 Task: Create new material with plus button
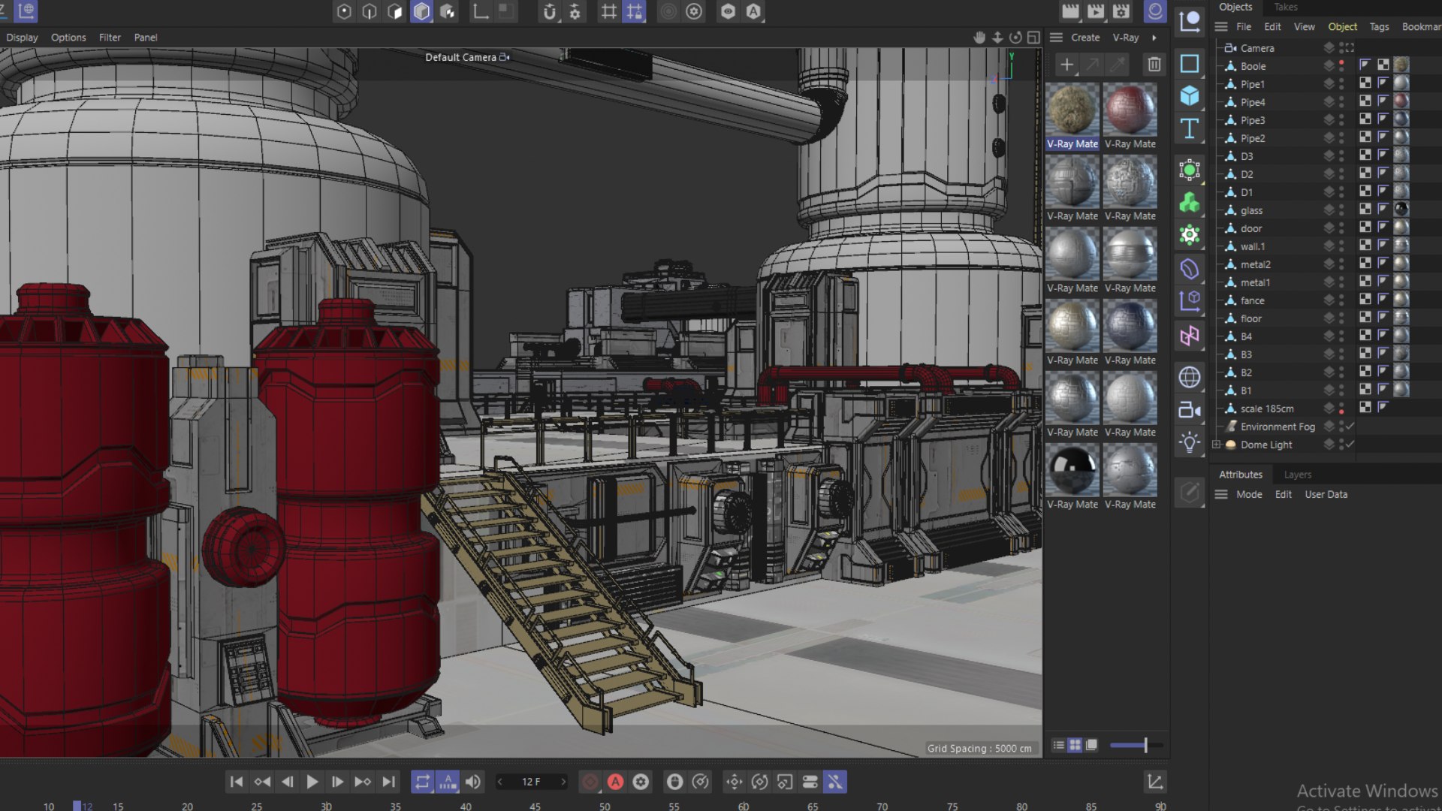(1066, 64)
